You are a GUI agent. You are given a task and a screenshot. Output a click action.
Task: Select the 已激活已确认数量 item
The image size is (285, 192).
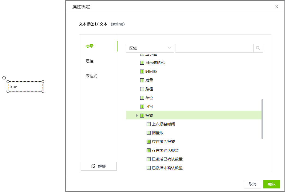click(x=167, y=159)
